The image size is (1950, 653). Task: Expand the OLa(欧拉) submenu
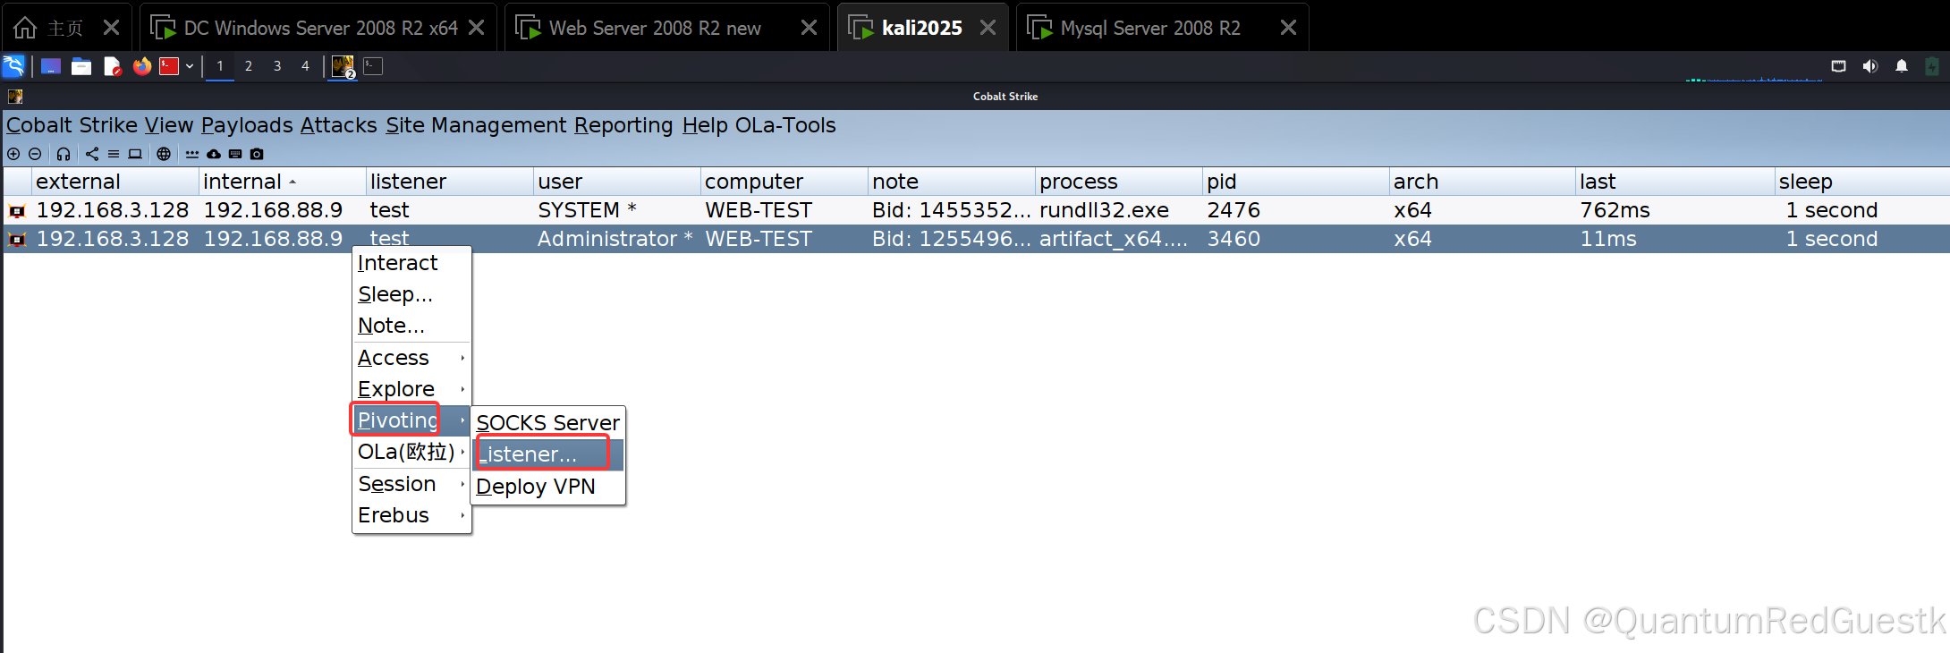[x=411, y=452]
